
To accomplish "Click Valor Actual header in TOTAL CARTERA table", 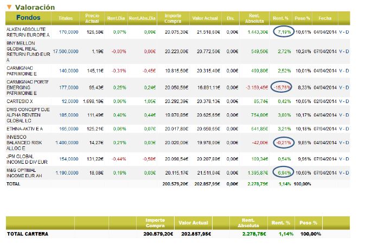I will (x=193, y=223).
